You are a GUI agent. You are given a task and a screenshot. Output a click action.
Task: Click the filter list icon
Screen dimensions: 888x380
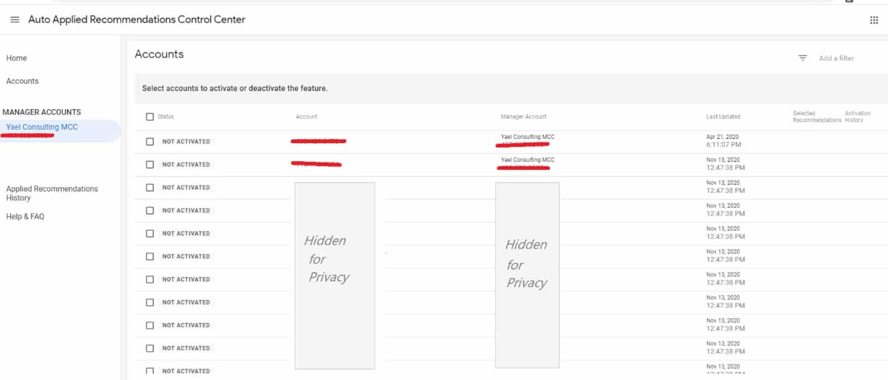click(x=802, y=58)
